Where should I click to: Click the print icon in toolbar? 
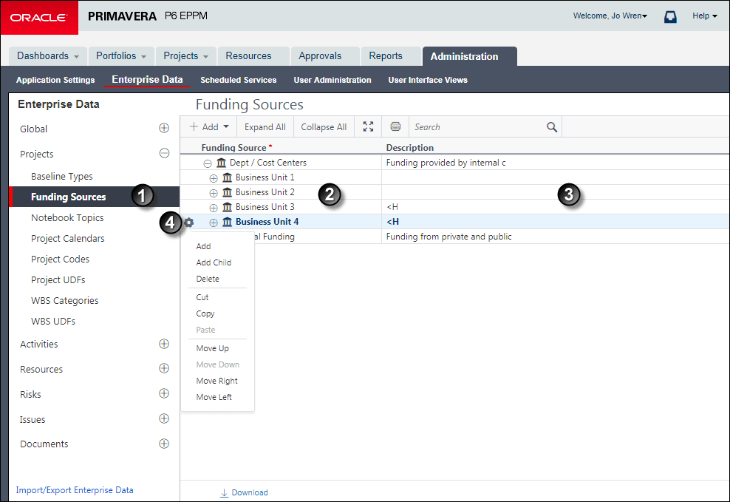point(395,126)
